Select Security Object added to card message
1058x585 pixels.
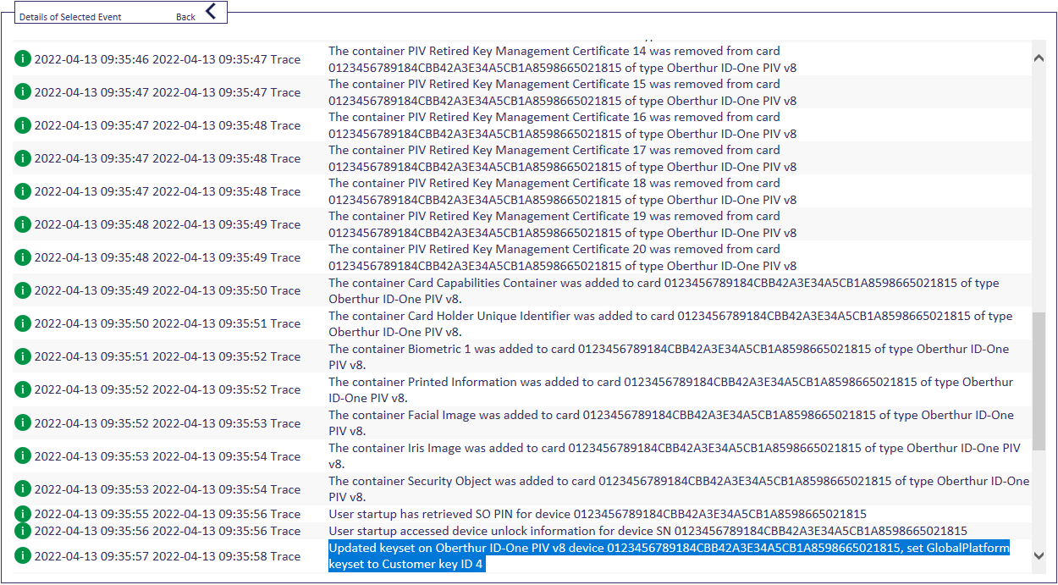click(679, 489)
